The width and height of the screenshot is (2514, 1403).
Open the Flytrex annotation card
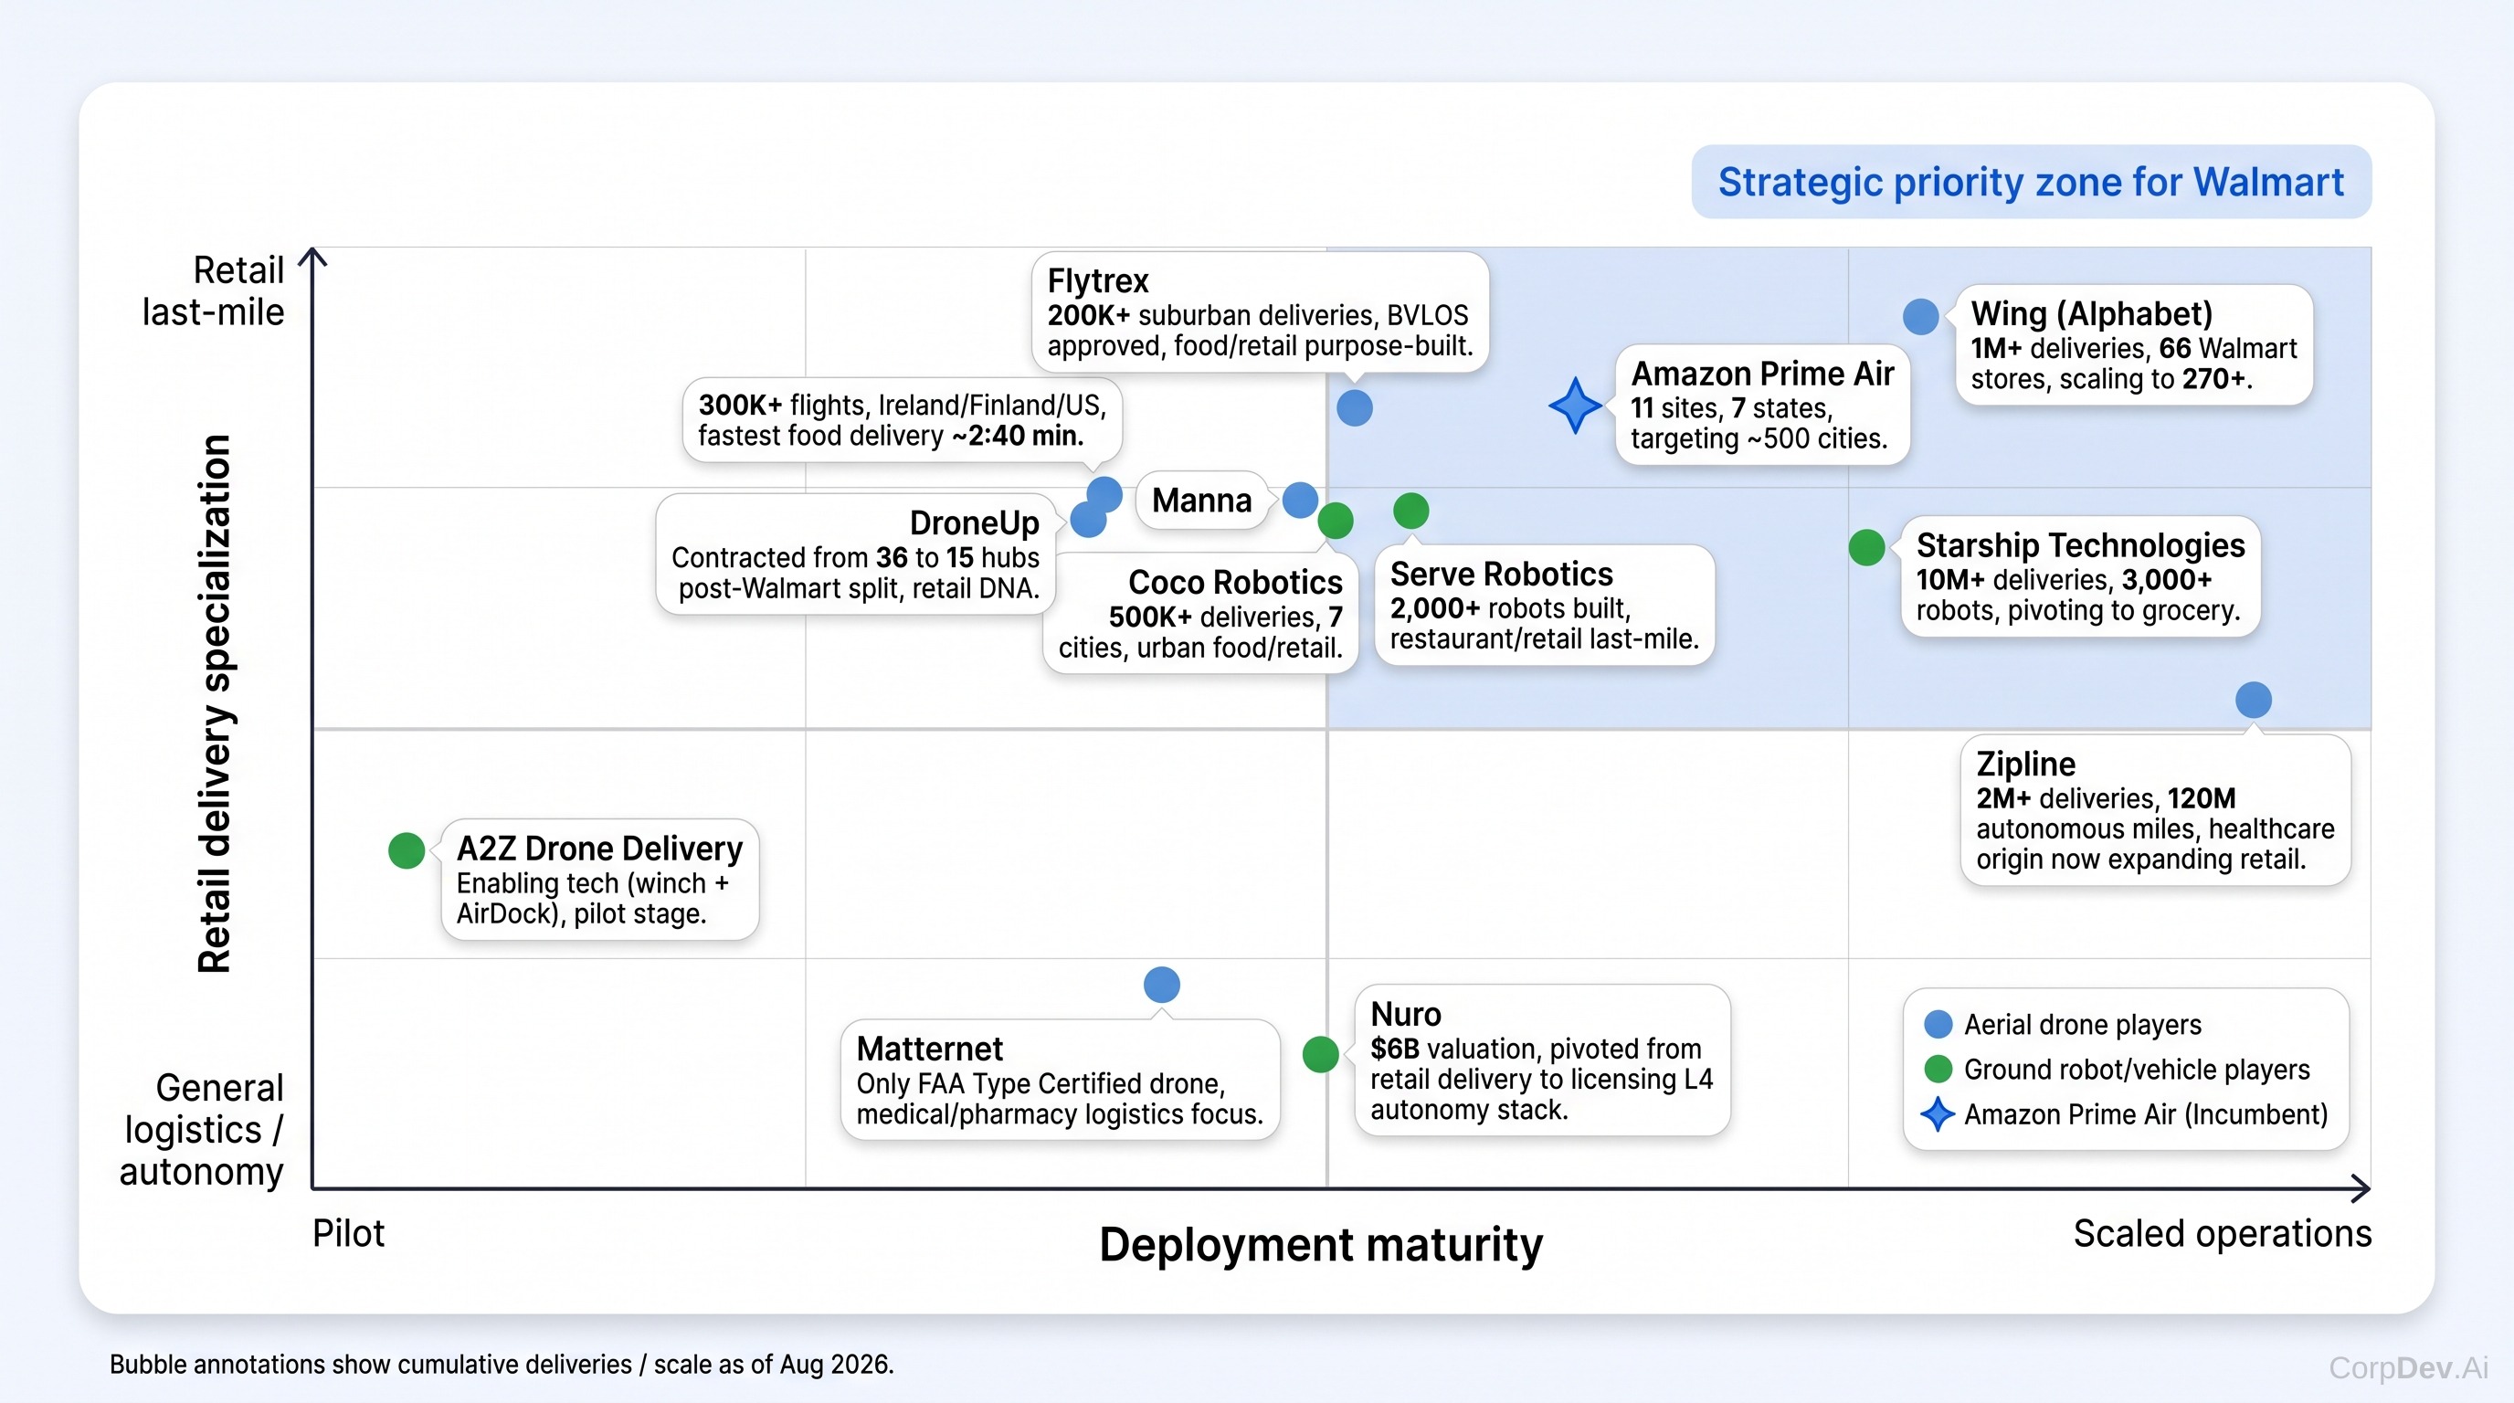1260,312
